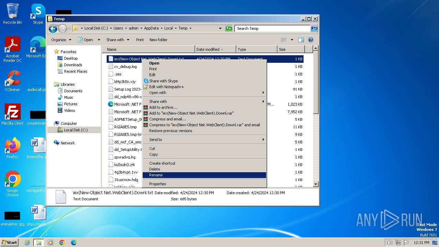Select Compress and email... entry

tap(204, 119)
